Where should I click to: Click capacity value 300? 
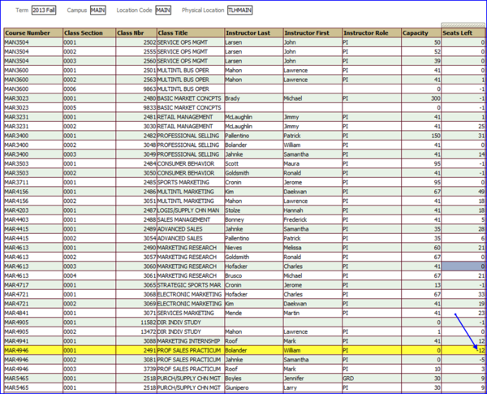point(435,98)
